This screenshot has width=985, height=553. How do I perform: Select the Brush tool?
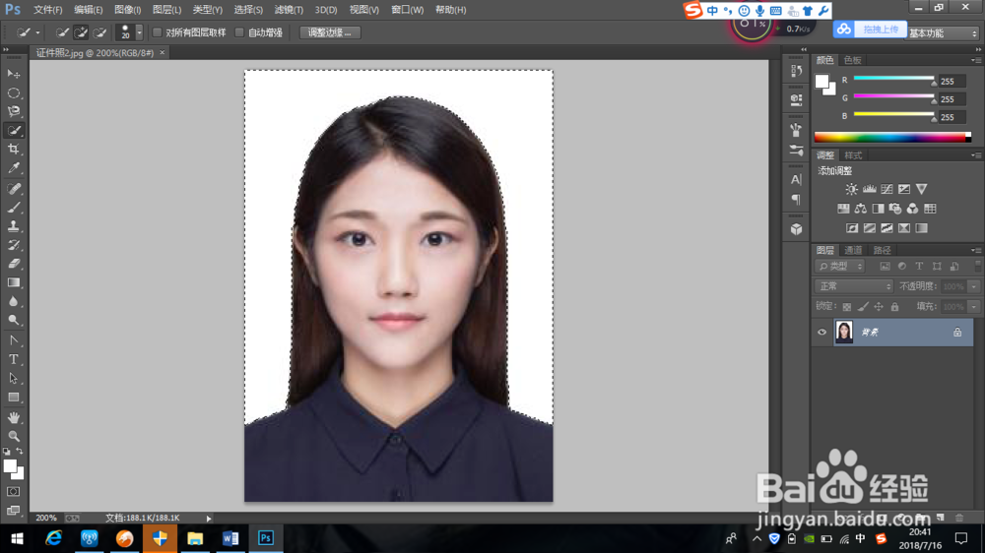pos(13,208)
